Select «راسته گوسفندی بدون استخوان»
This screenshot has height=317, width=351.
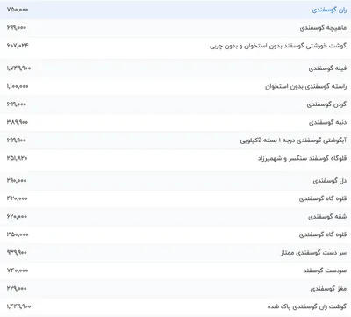click(306, 87)
